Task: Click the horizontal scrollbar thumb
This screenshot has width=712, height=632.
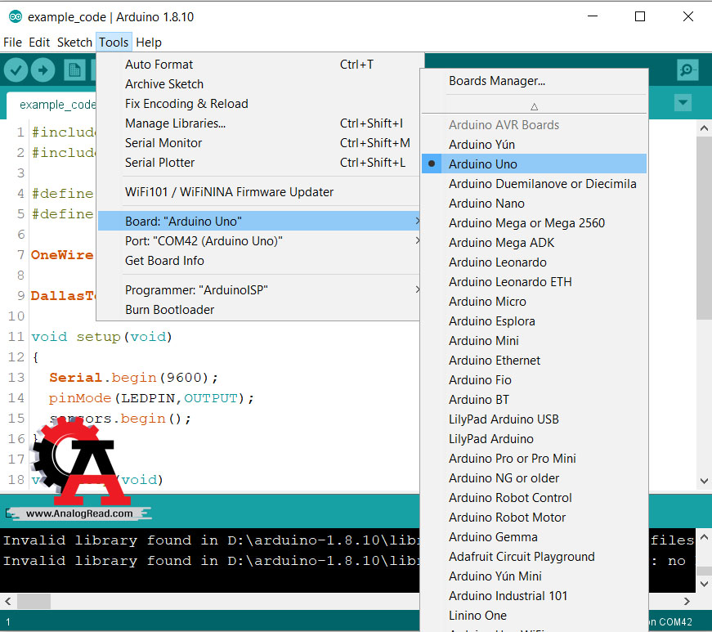Action: click(34, 601)
